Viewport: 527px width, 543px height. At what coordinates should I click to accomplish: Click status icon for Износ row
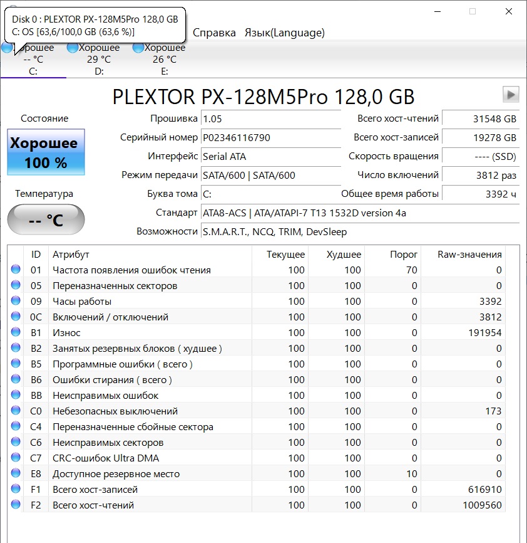(16, 332)
